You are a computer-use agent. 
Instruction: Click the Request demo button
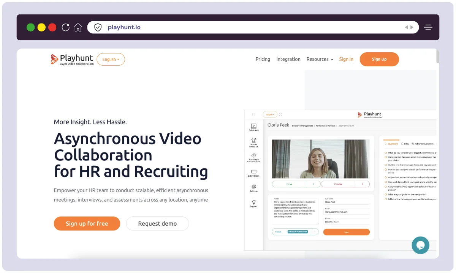157,224
